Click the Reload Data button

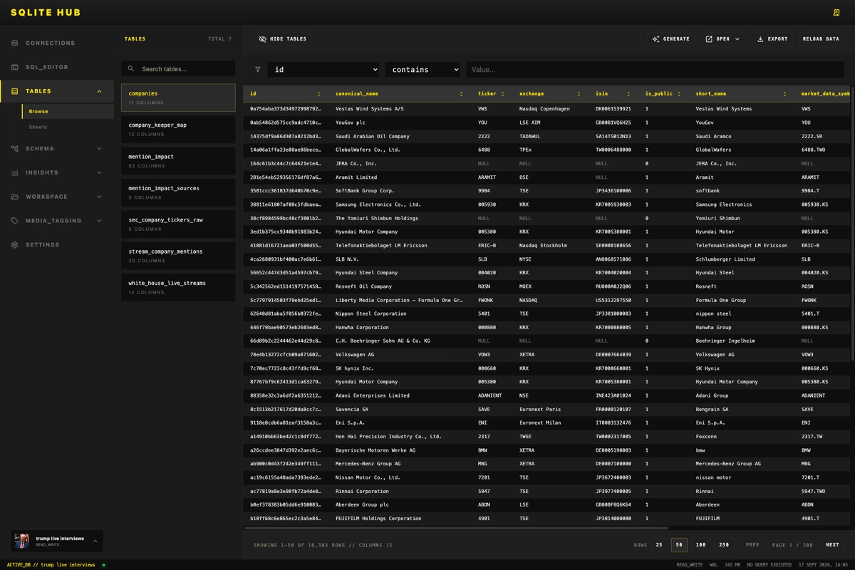click(x=821, y=39)
